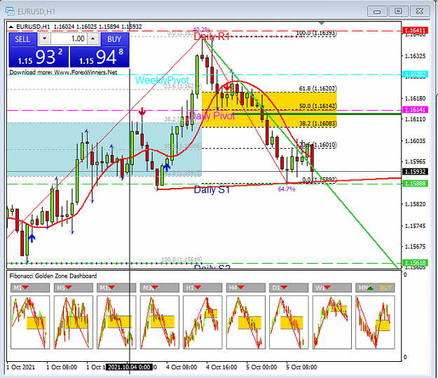Click the green 1.15888 price tag
The width and height of the screenshot is (438, 378).
pyautogui.click(x=415, y=184)
